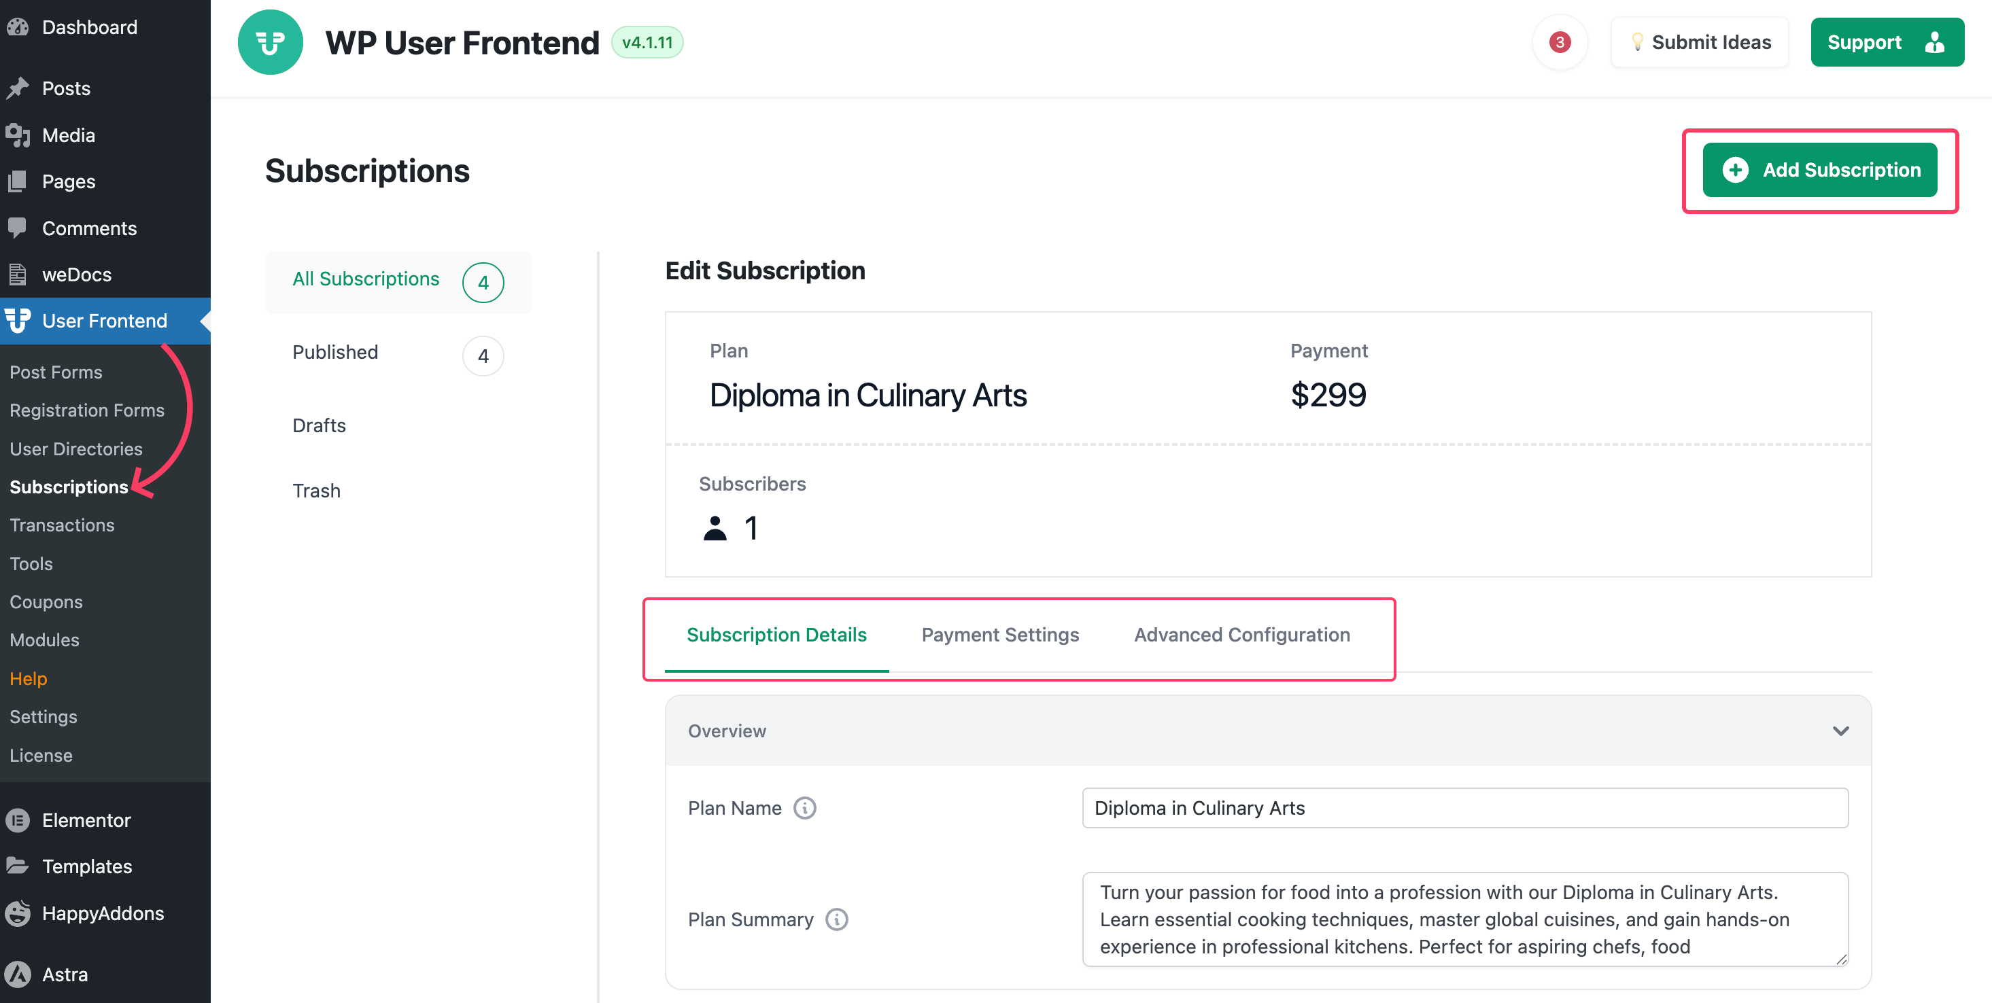Open Transactions in the sidebar submenu
This screenshot has width=1992, height=1003.
pyautogui.click(x=62, y=525)
